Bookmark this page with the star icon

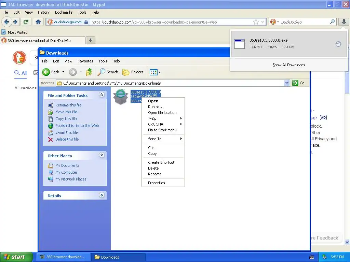[256, 22]
